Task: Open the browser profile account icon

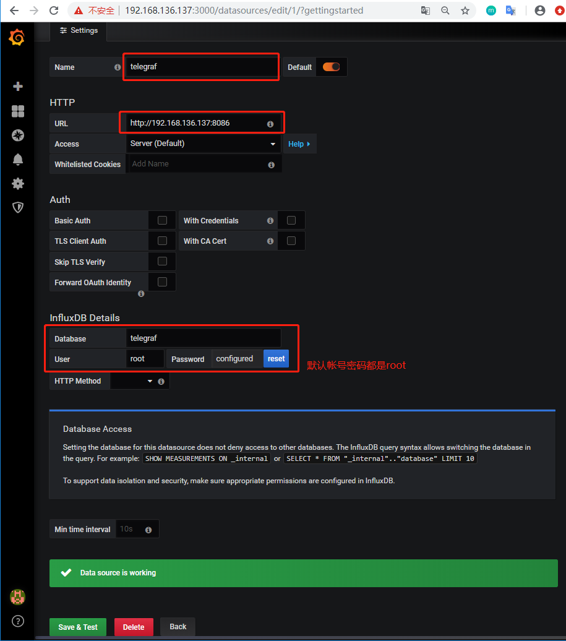Action: click(540, 11)
